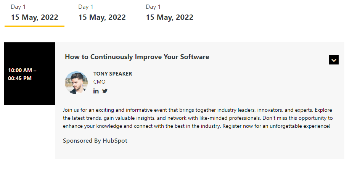Click the black session time block
Screen dimensions: 352x169
tap(30, 92)
